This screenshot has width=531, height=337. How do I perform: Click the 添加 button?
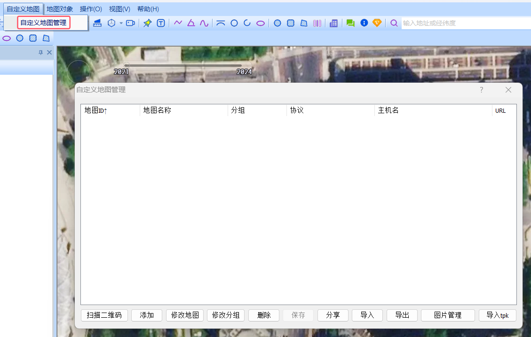147,315
